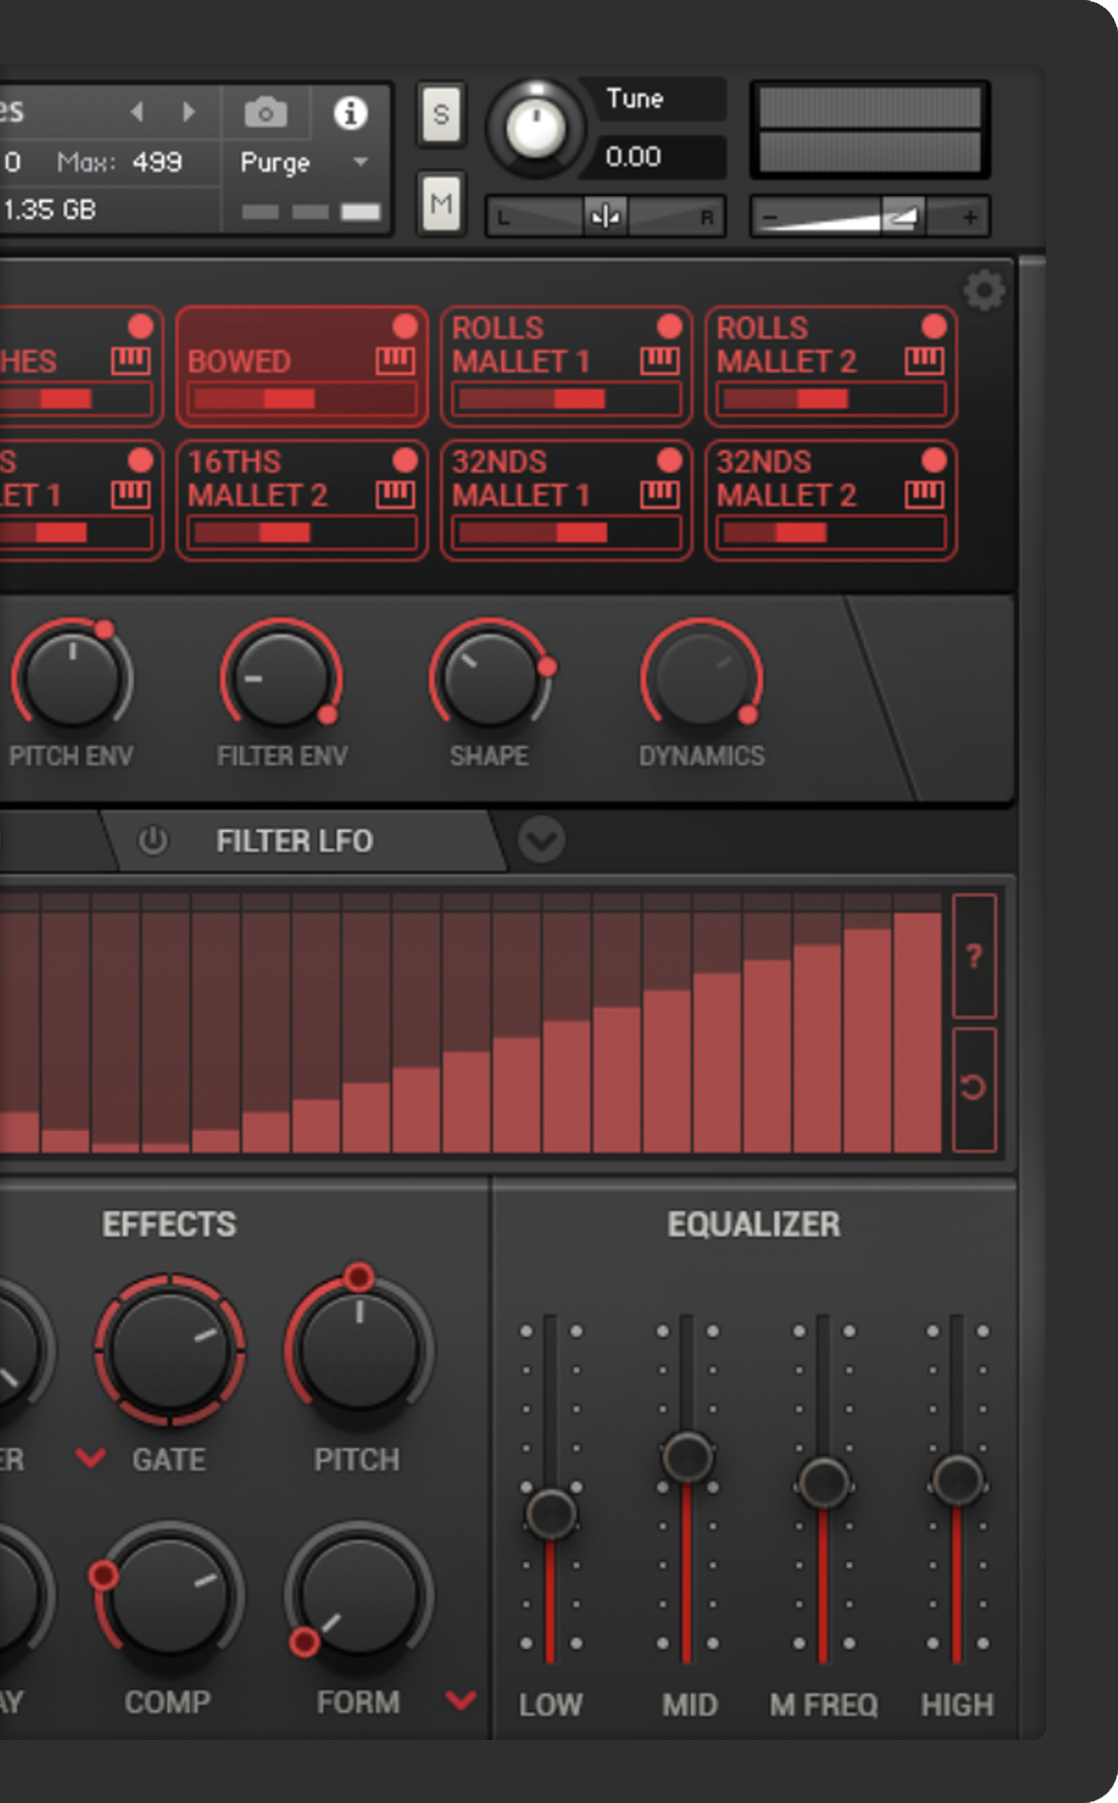
Task: Open the settings gear icon
Action: (983, 291)
